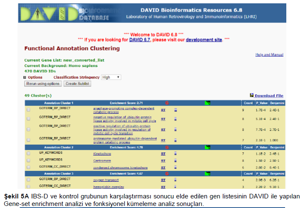303x208 pixels.
Task: Open the negative regulation of ubiquitin-protein ligase term link
Action: pos(125,119)
